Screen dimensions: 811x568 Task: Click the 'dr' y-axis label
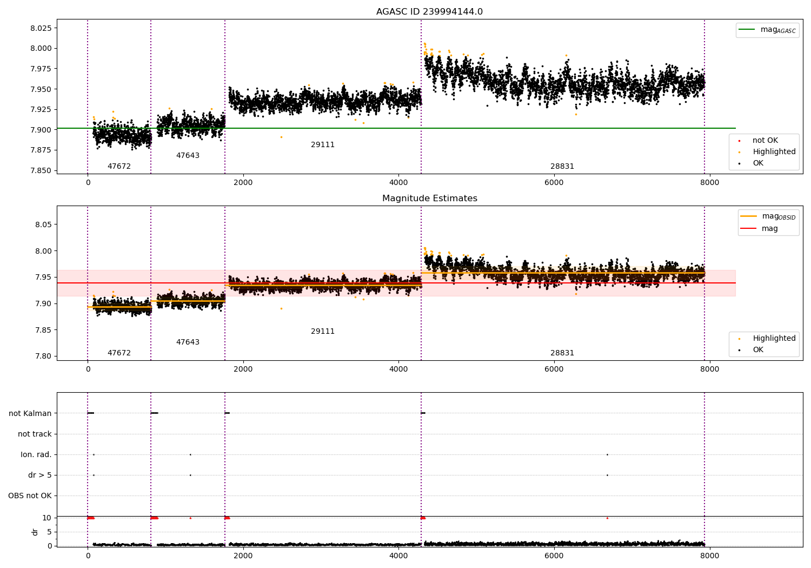pyautogui.click(x=35, y=532)
